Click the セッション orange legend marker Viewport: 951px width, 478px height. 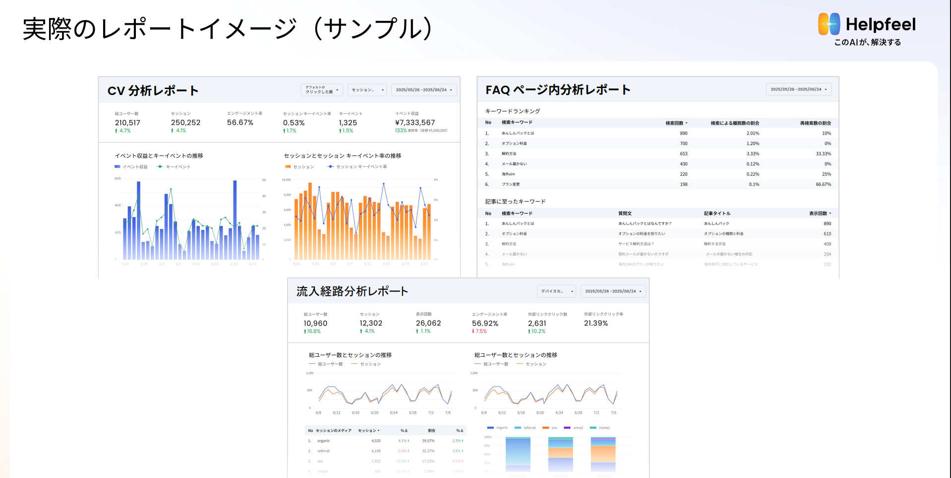pos(288,167)
